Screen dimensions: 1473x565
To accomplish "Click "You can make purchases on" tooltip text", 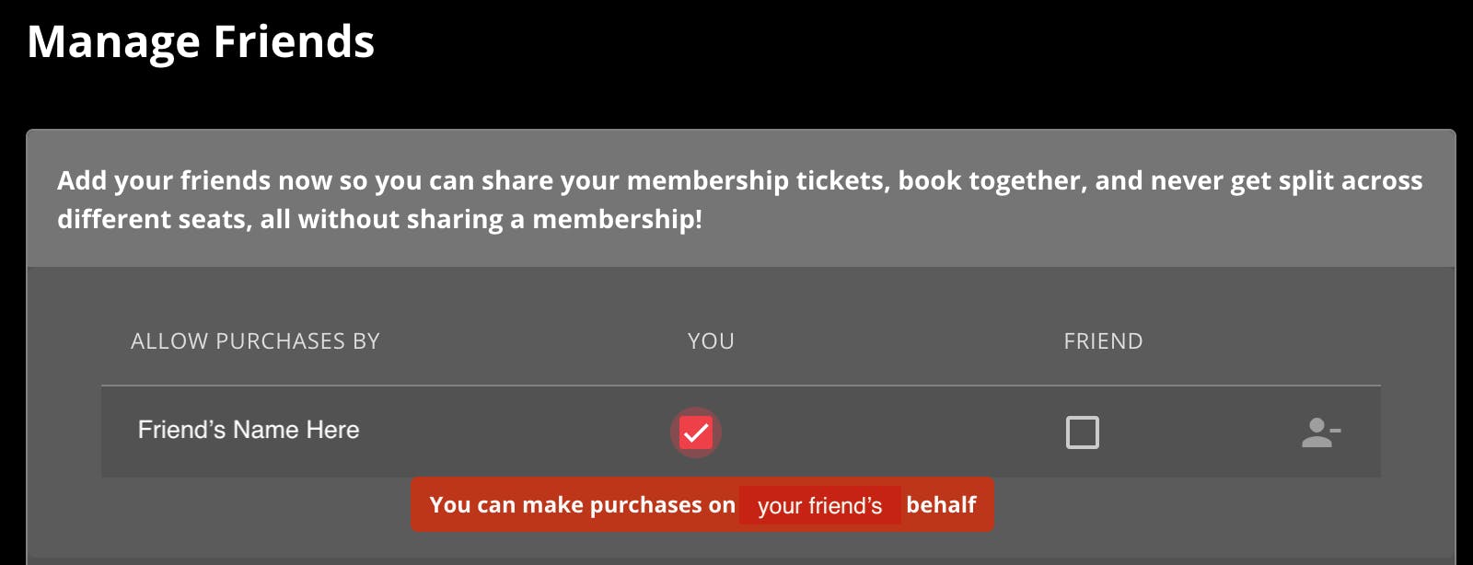I will [582, 504].
